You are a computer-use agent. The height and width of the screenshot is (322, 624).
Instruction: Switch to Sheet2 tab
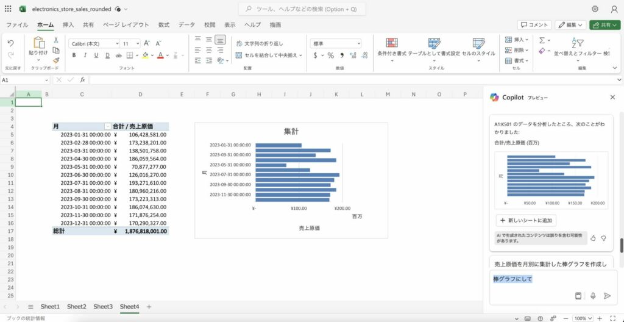point(76,307)
